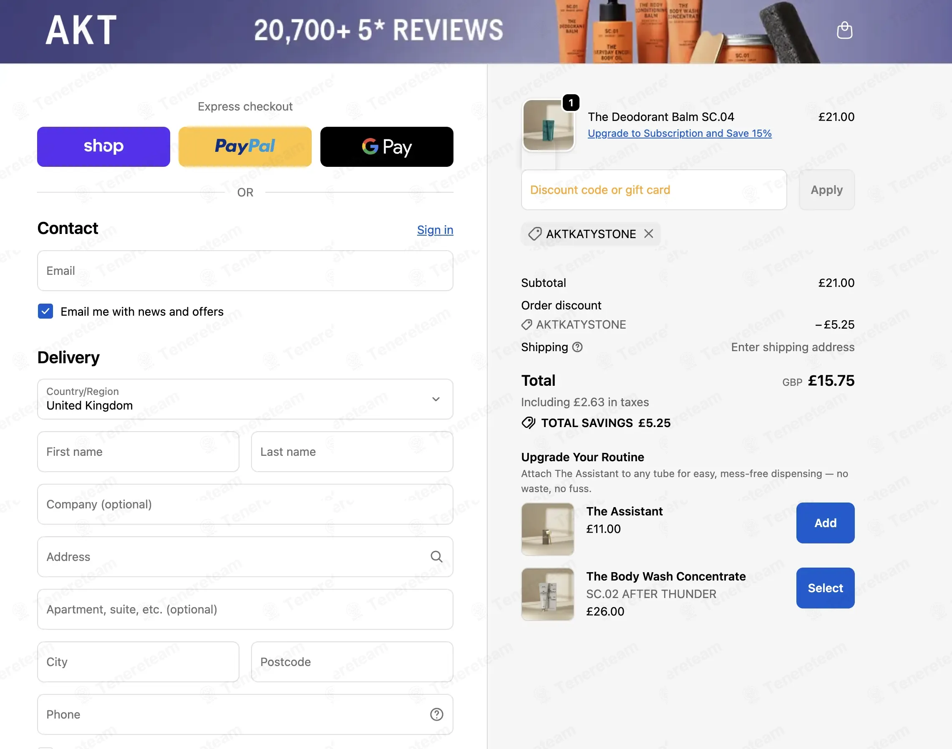952x749 pixels.
Task: Focus the Discount code or gift card field
Action: 654,190
